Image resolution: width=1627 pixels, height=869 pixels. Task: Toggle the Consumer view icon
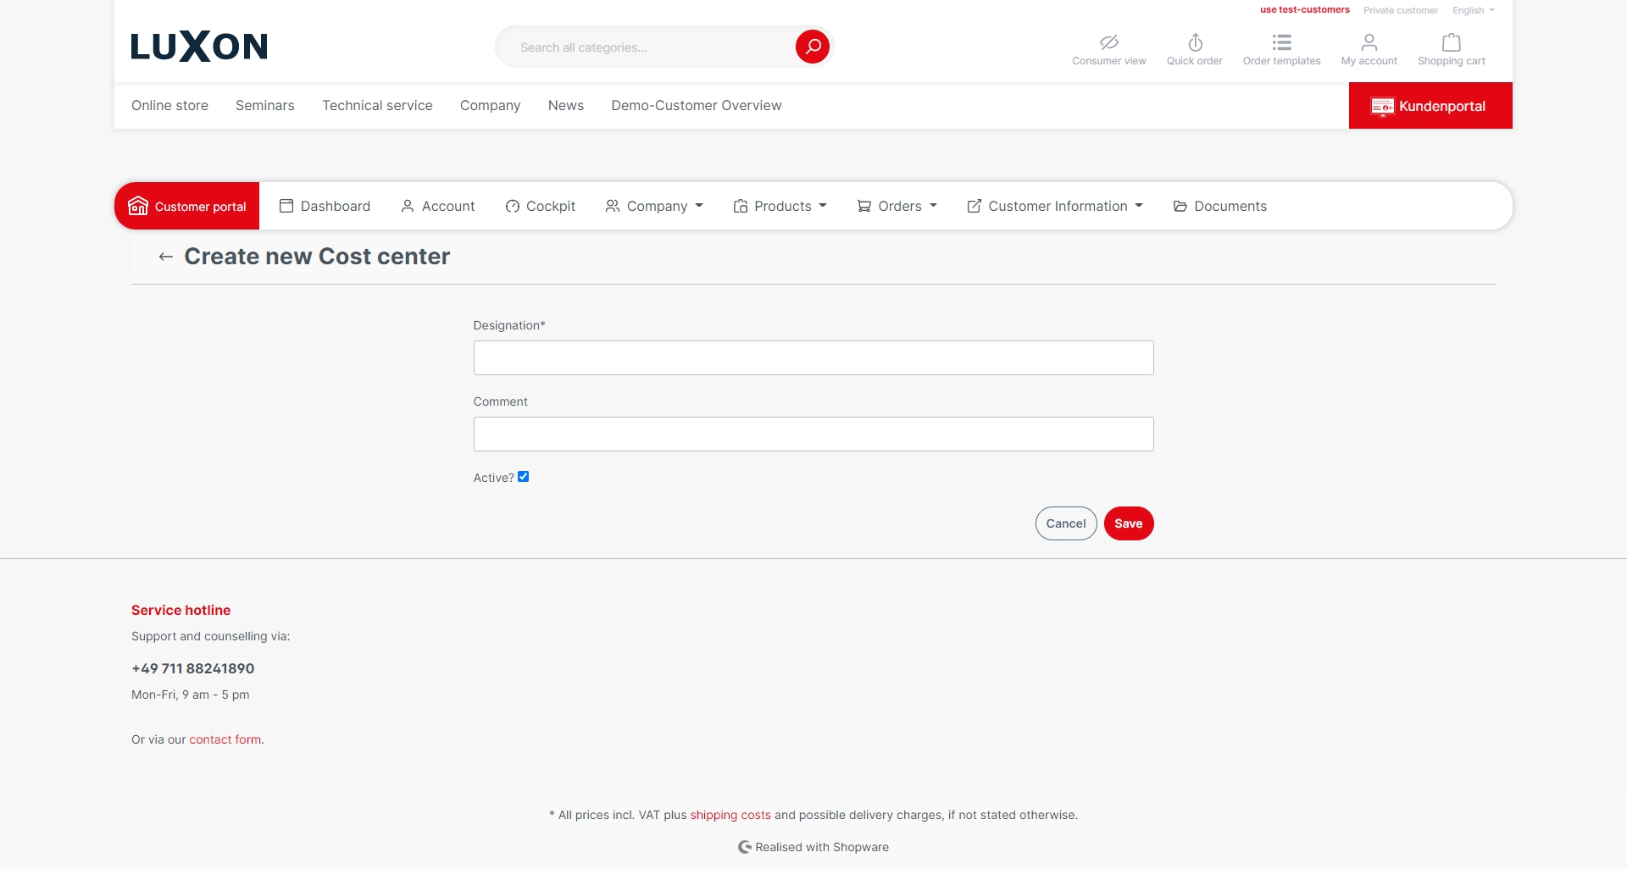click(x=1108, y=42)
